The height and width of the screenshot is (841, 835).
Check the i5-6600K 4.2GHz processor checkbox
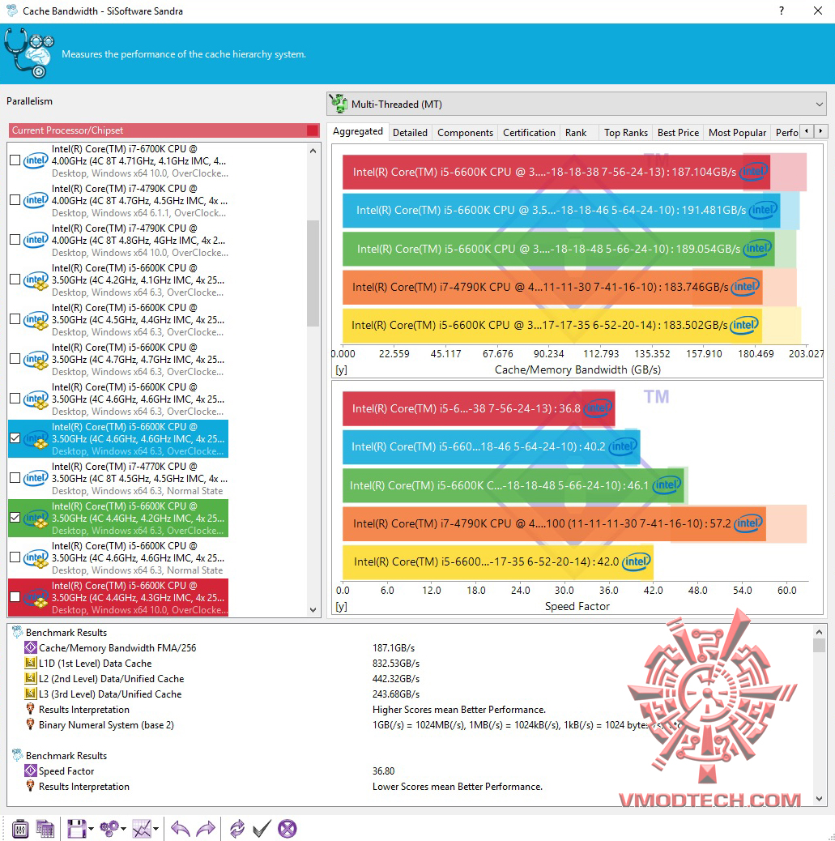click(15, 279)
